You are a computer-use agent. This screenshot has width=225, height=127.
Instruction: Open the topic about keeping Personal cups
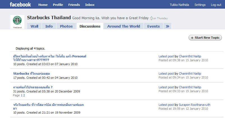click(50, 58)
